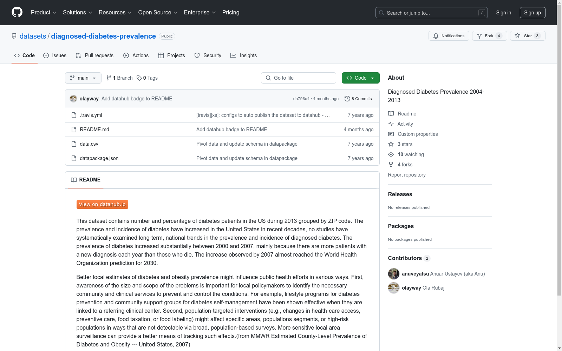Select the Code repository tab
Image resolution: width=562 pixels, height=351 pixels.
pos(25,55)
